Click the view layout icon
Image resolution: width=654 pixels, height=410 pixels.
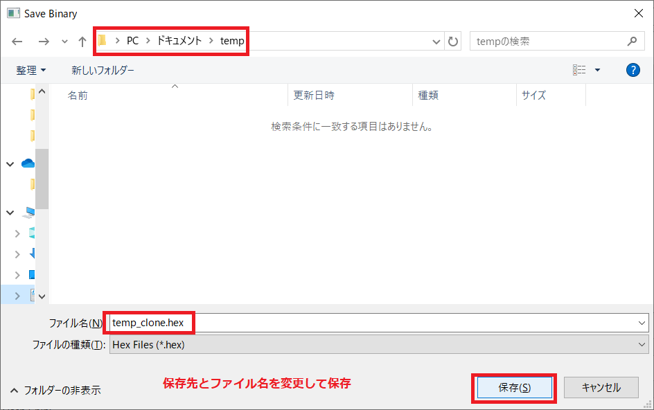click(x=579, y=70)
